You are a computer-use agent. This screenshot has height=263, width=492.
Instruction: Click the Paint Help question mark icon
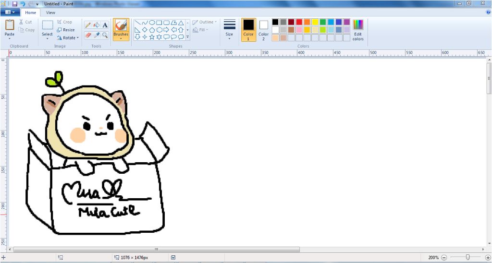[x=488, y=12]
